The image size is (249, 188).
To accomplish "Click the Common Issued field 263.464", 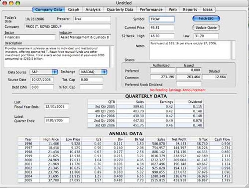I will [189, 77].
